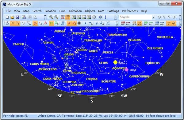The image size is (184, 120).
Task: Open the Animation menu
Action: coord(75,11)
